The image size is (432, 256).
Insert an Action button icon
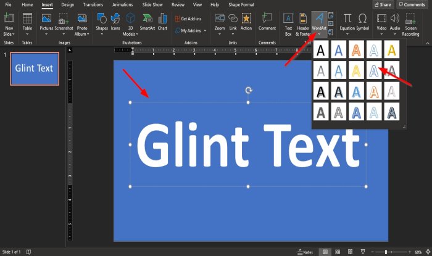point(246,22)
